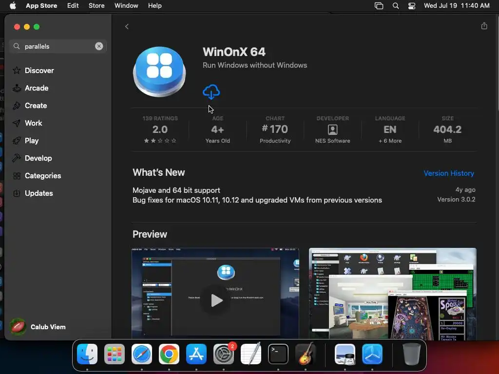Click the Categories grid icon

pyautogui.click(x=17, y=175)
